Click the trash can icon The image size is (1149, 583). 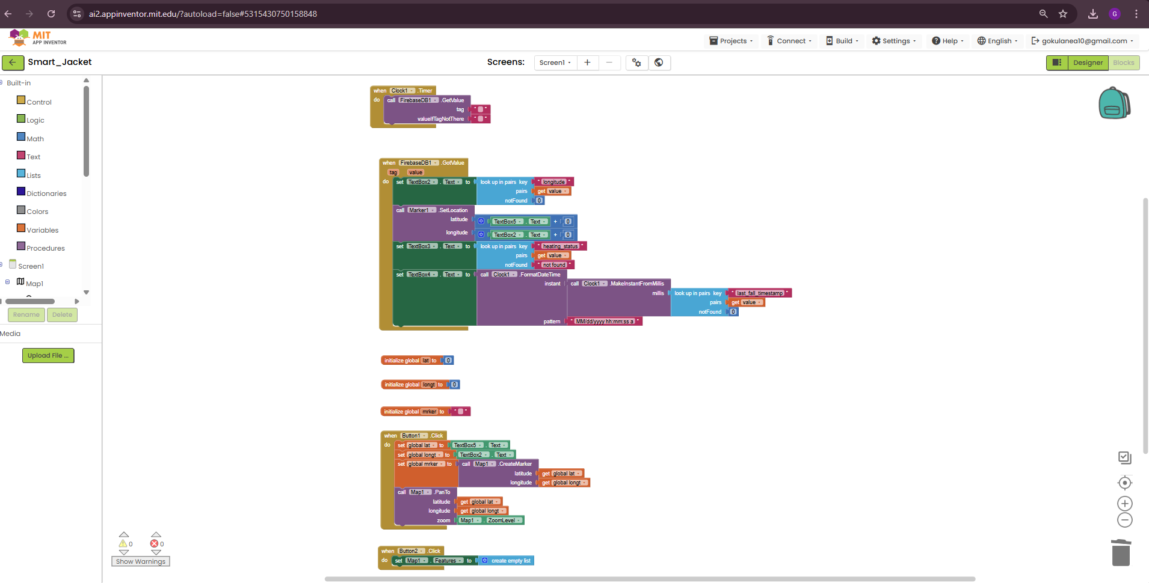pyautogui.click(x=1121, y=552)
